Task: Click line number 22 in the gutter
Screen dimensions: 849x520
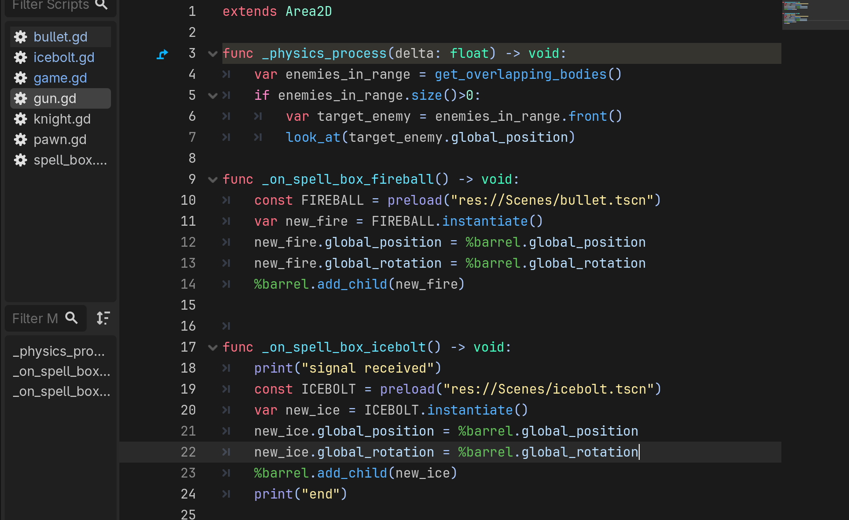Action: tap(188, 452)
